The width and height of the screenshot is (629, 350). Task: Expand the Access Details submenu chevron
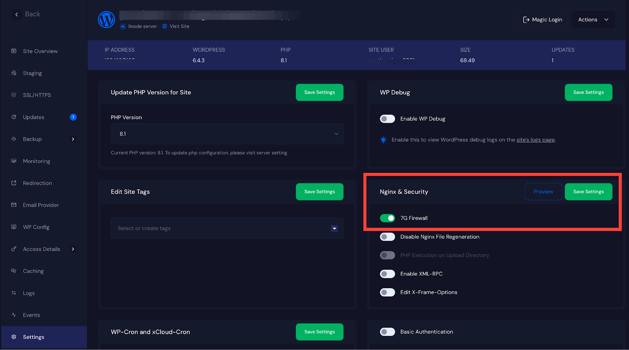(73, 249)
